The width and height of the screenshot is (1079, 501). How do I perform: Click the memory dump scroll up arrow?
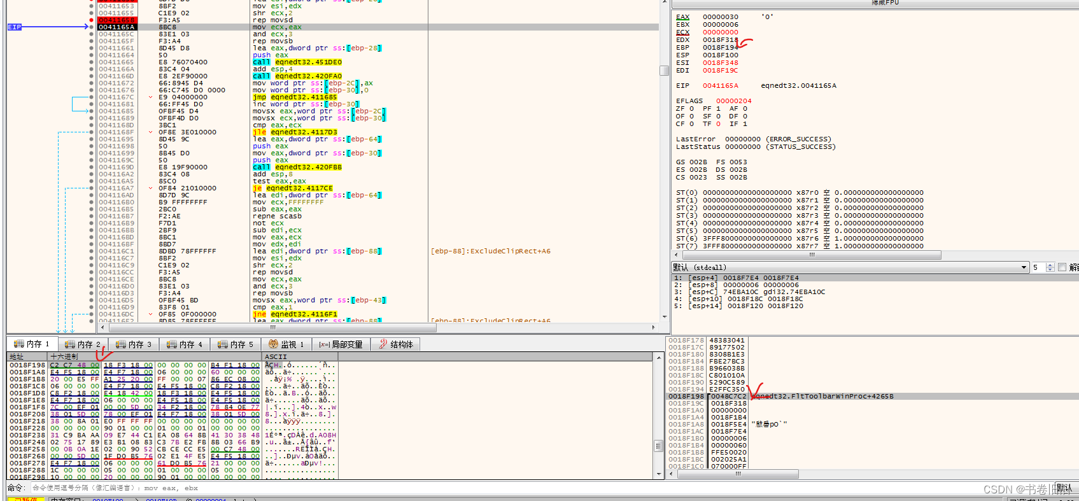click(x=659, y=358)
